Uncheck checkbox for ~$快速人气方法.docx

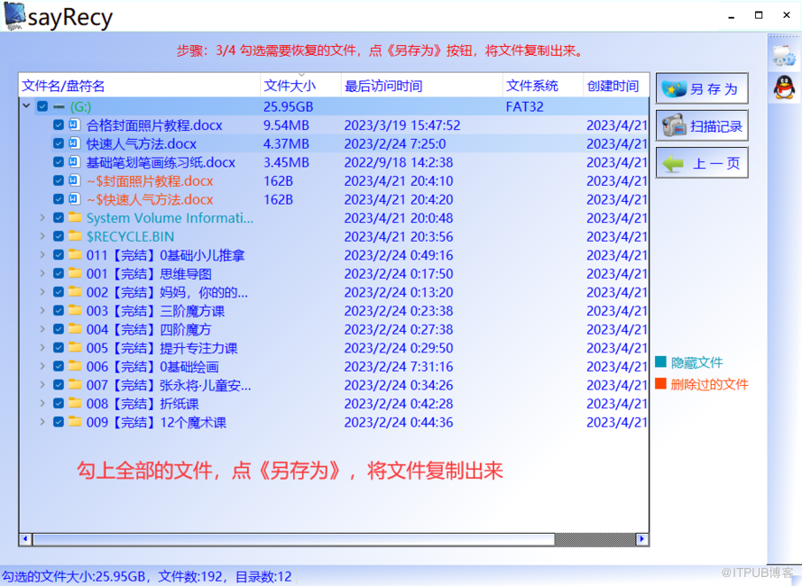pos(59,199)
